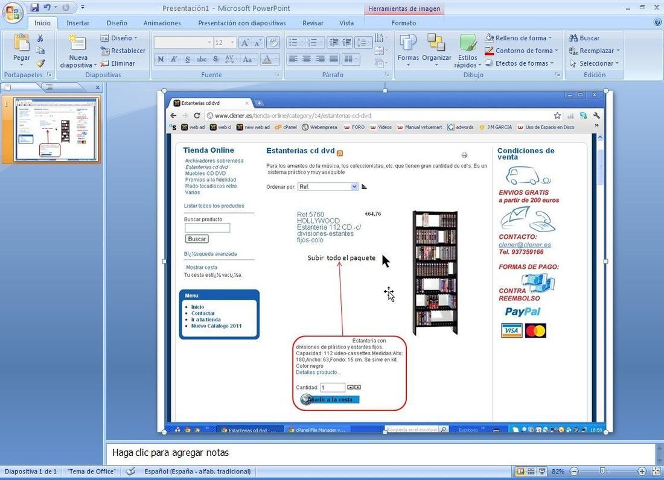
Task: Open the font name combo box
Action: 183,42
